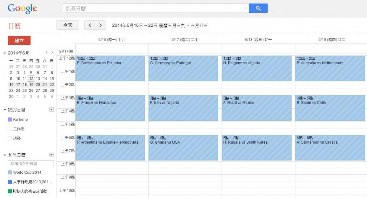The image size is (367, 198).
Task: Open the 我的日曆 options menu arrow
Action: click(x=51, y=110)
